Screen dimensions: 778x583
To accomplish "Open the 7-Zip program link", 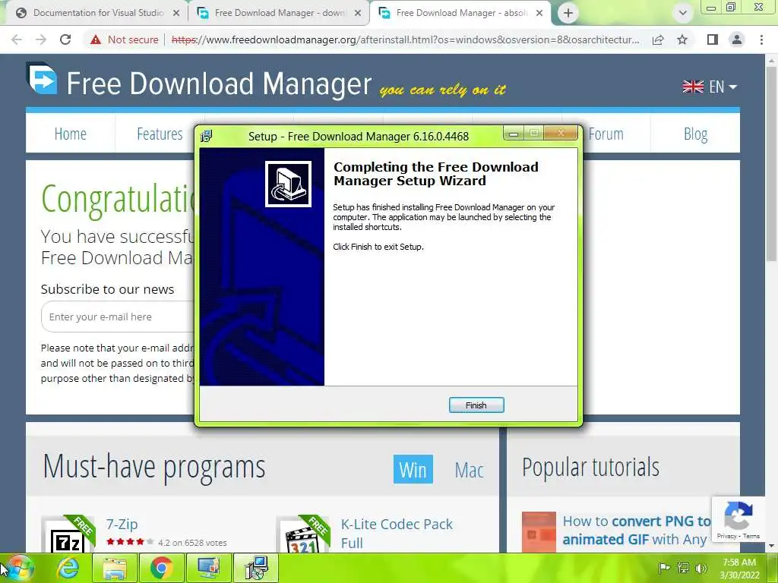I will 122,524.
